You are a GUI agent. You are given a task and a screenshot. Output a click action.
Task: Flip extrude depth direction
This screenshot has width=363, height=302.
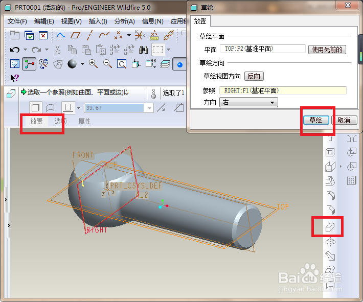[161, 108]
